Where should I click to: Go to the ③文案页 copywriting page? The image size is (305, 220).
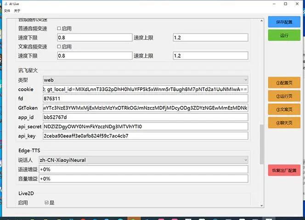point(284,110)
